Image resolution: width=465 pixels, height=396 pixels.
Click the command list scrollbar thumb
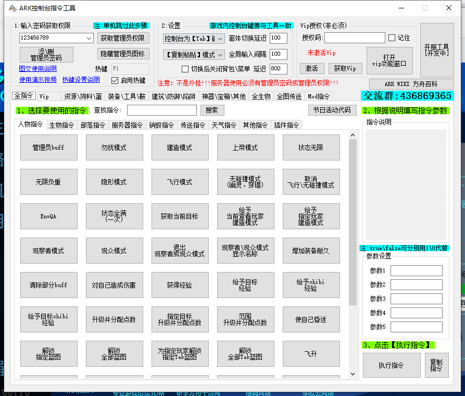coord(353,222)
